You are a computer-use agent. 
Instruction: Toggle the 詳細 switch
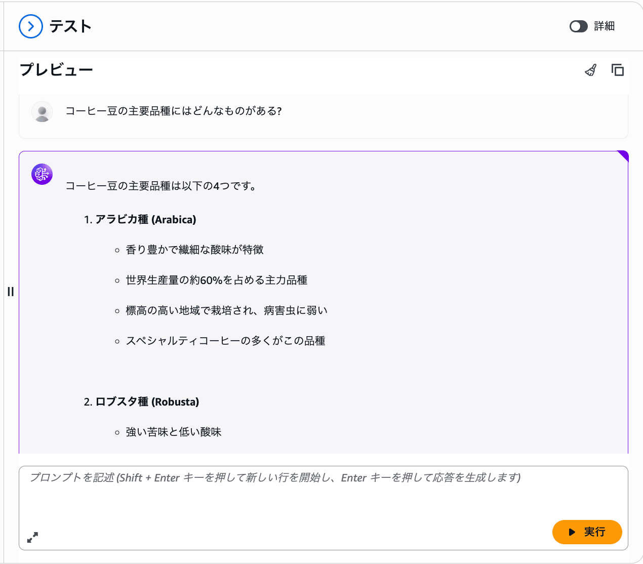point(578,26)
